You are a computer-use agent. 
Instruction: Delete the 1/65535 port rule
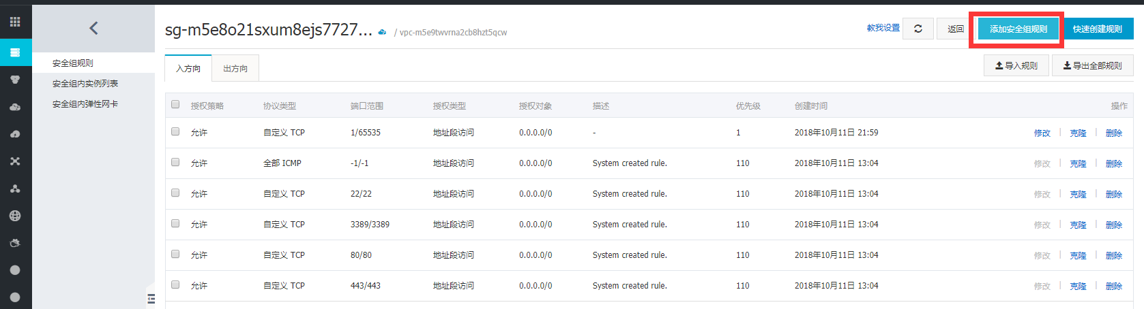[1114, 133]
